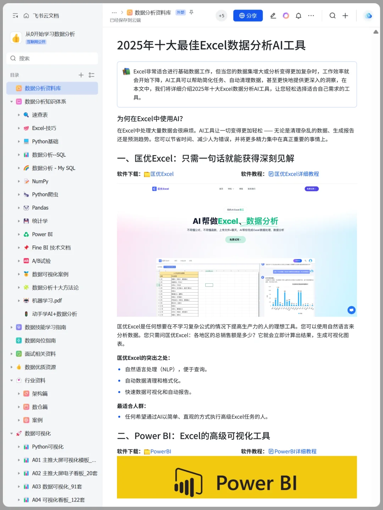Screen dimensions: 383x510
Task: Open the AI assistant circle icon
Action: tap(286, 16)
